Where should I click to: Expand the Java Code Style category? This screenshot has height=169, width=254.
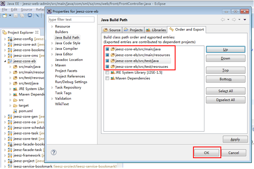coord(52,43)
